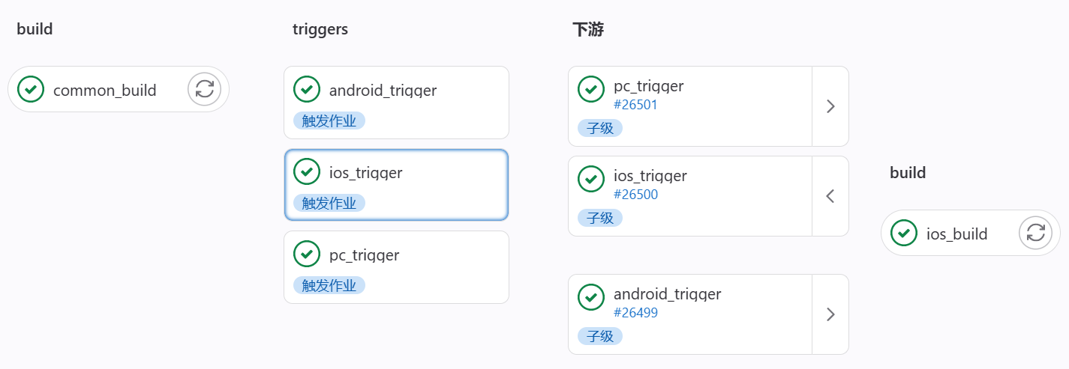Open the common_build job name
Screen dimensions: 1069x369
click(x=105, y=91)
